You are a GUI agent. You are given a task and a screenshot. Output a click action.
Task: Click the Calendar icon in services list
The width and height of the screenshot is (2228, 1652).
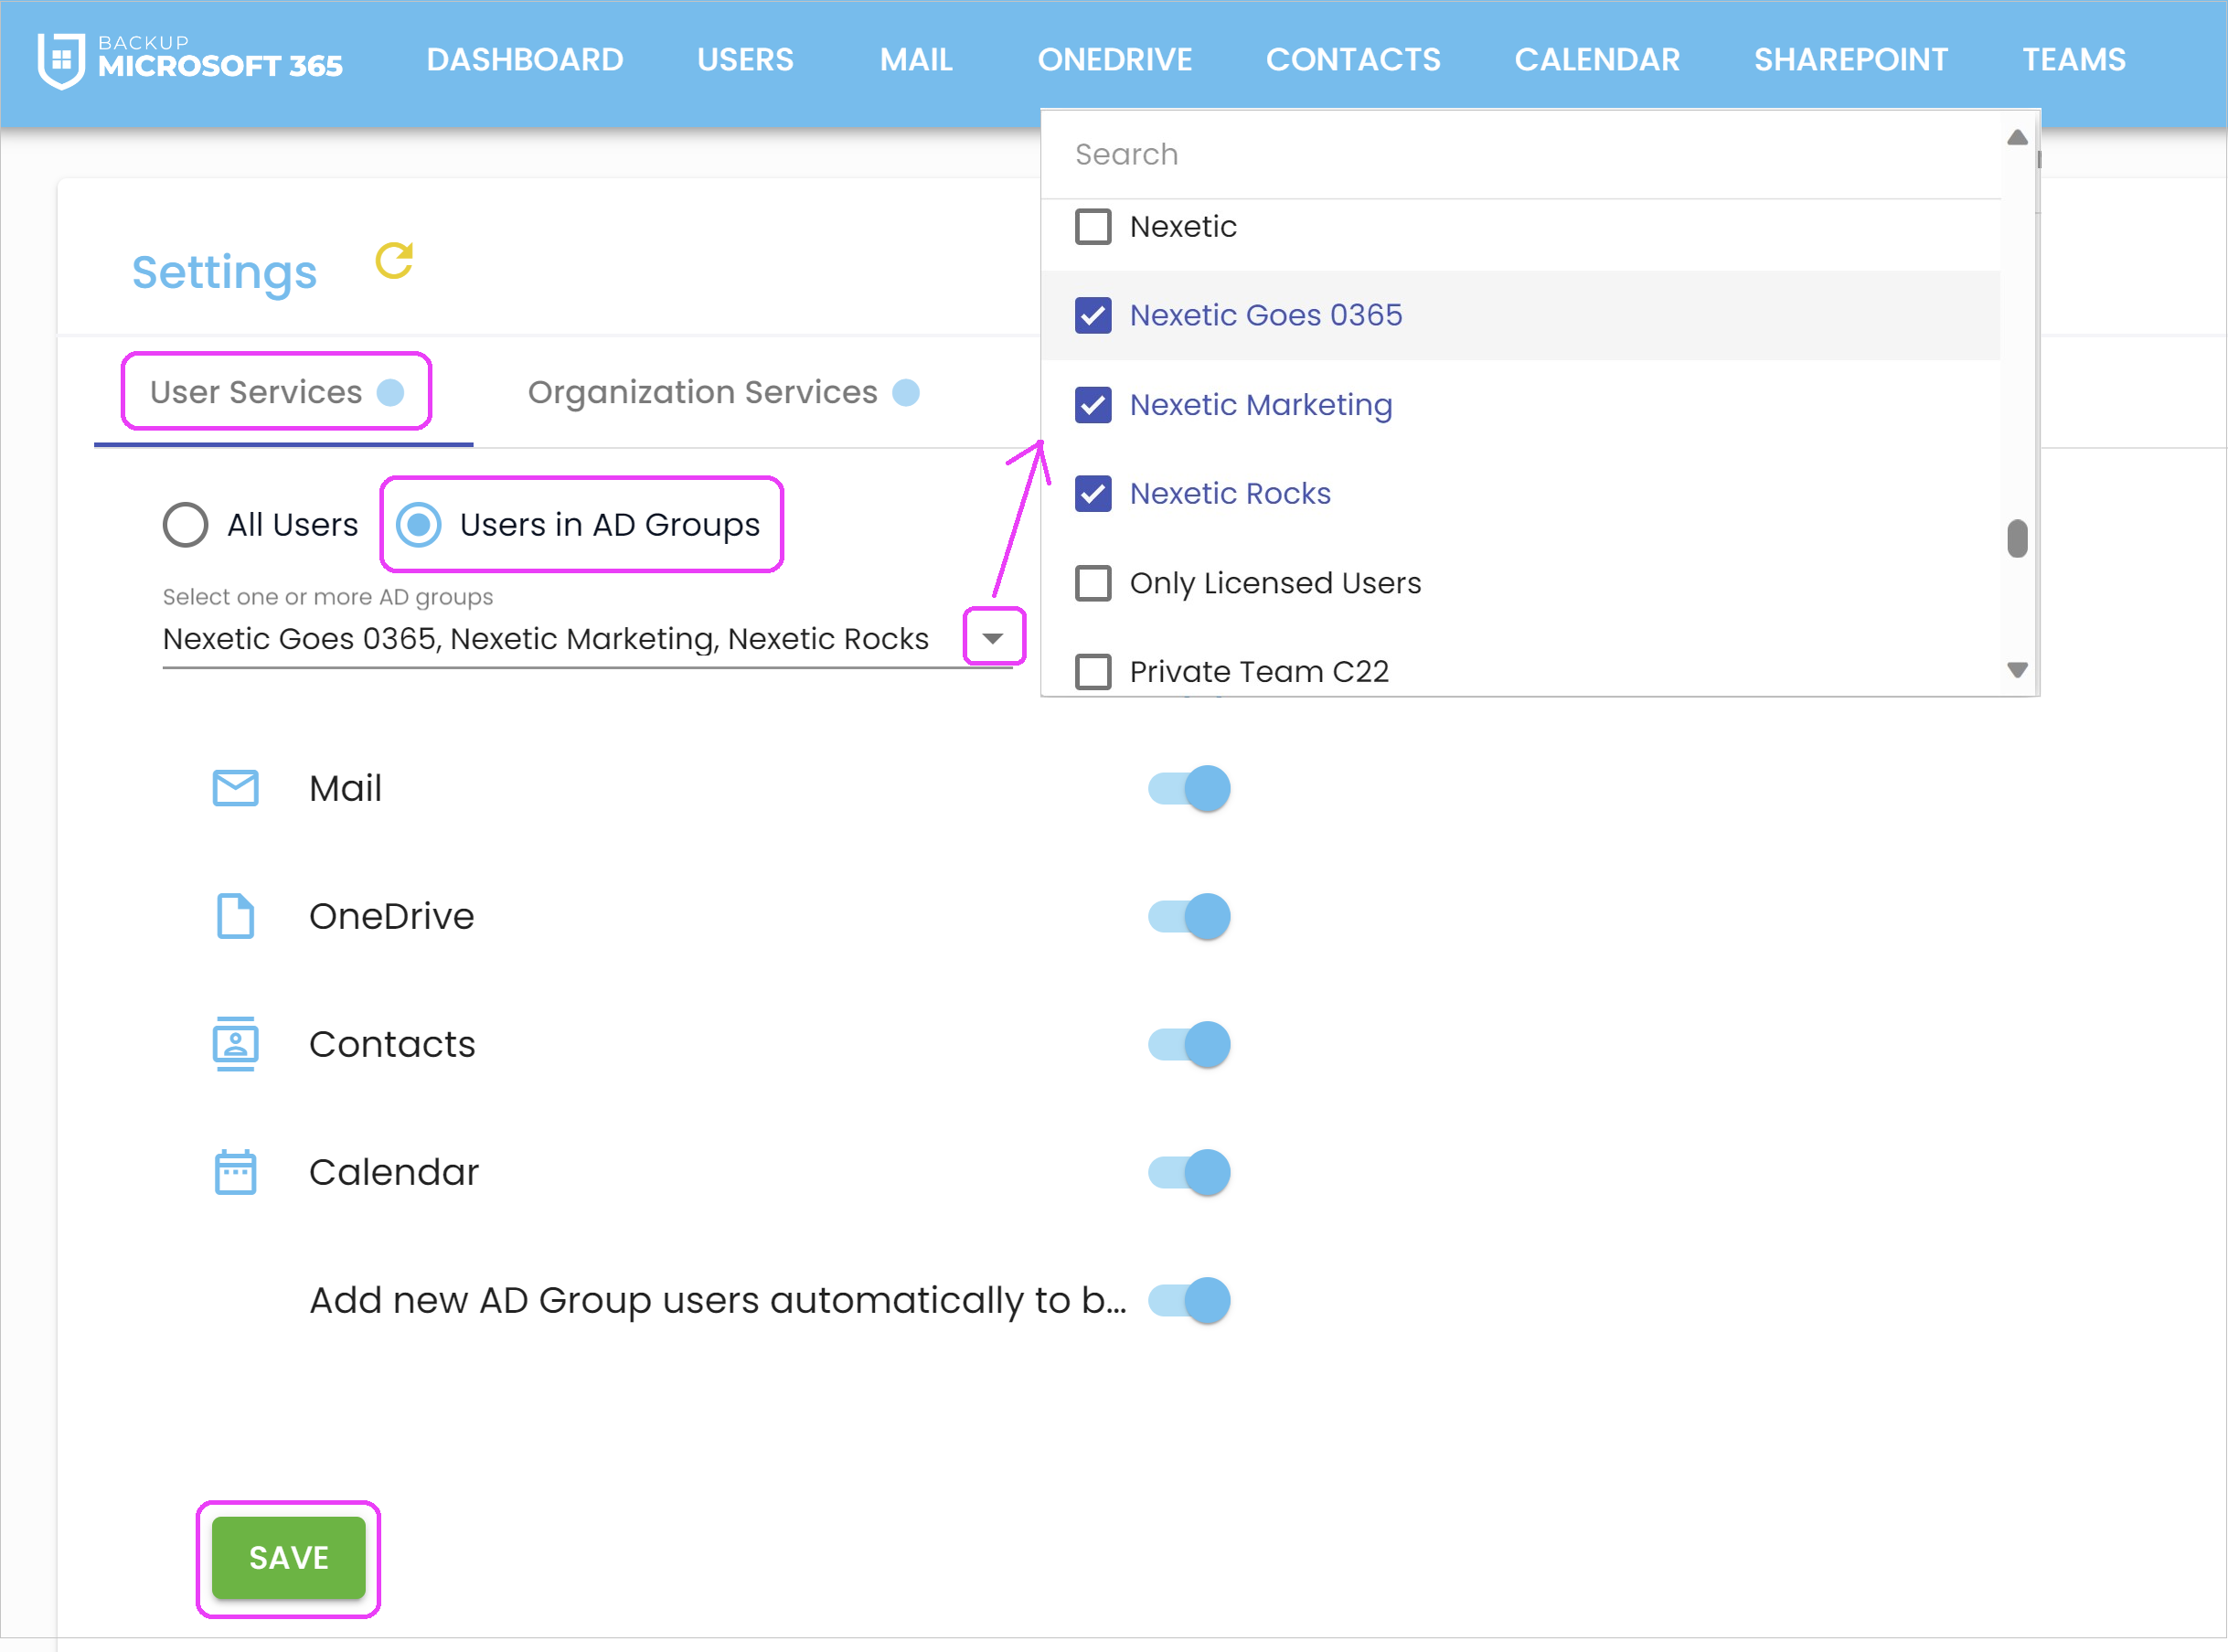236,1172
